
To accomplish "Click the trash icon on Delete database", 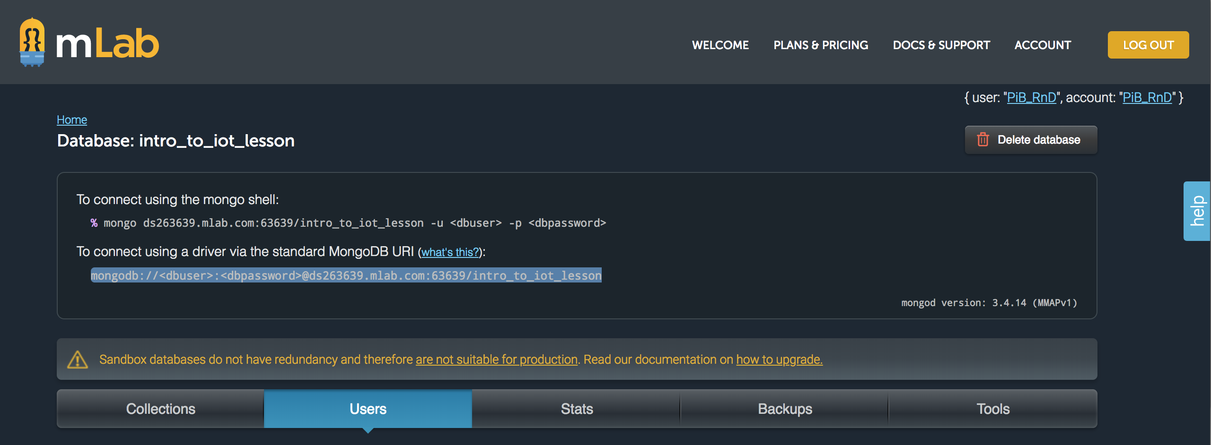I will [x=983, y=139].
